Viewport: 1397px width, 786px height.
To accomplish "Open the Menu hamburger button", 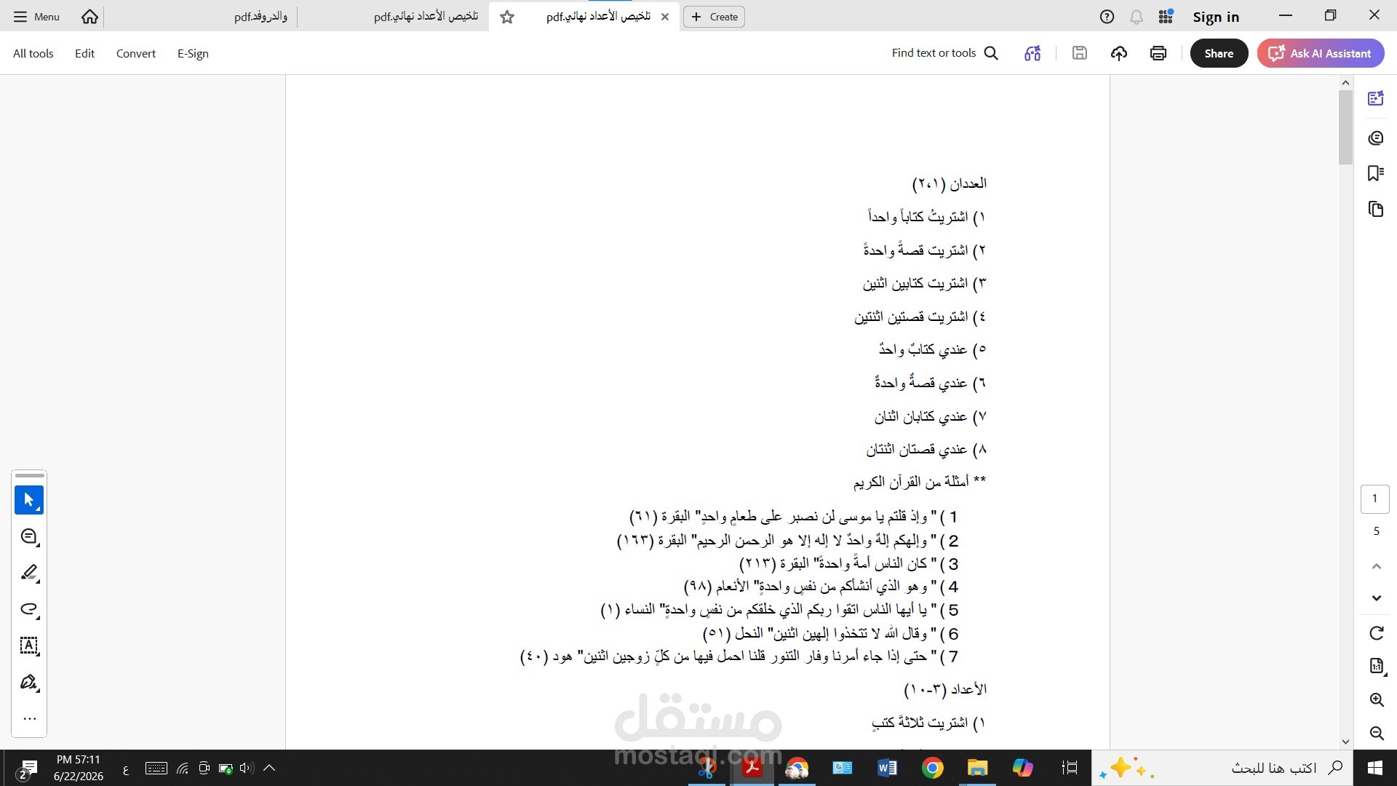I will click(36, 17).
